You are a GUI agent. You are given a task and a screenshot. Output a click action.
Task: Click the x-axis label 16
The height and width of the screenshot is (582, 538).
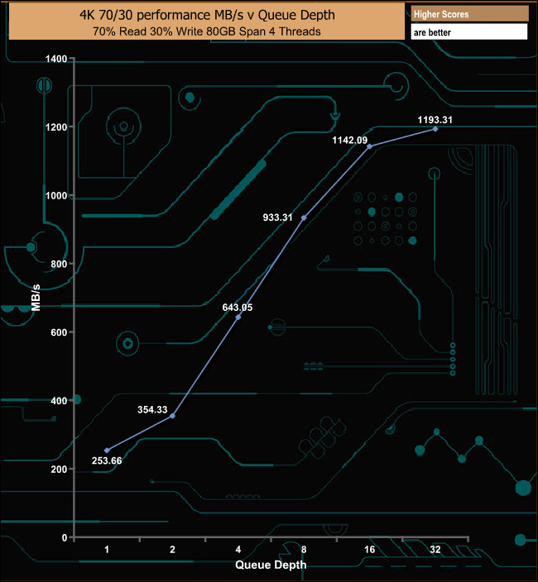pos(370,549)
